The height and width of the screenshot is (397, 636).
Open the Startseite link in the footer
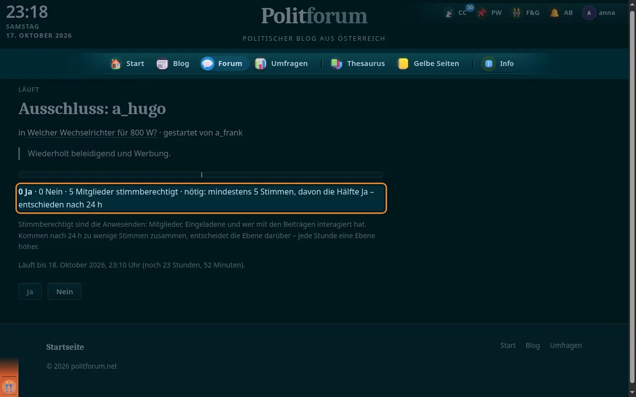65,347
